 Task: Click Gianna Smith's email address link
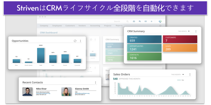tap(82, 93)
